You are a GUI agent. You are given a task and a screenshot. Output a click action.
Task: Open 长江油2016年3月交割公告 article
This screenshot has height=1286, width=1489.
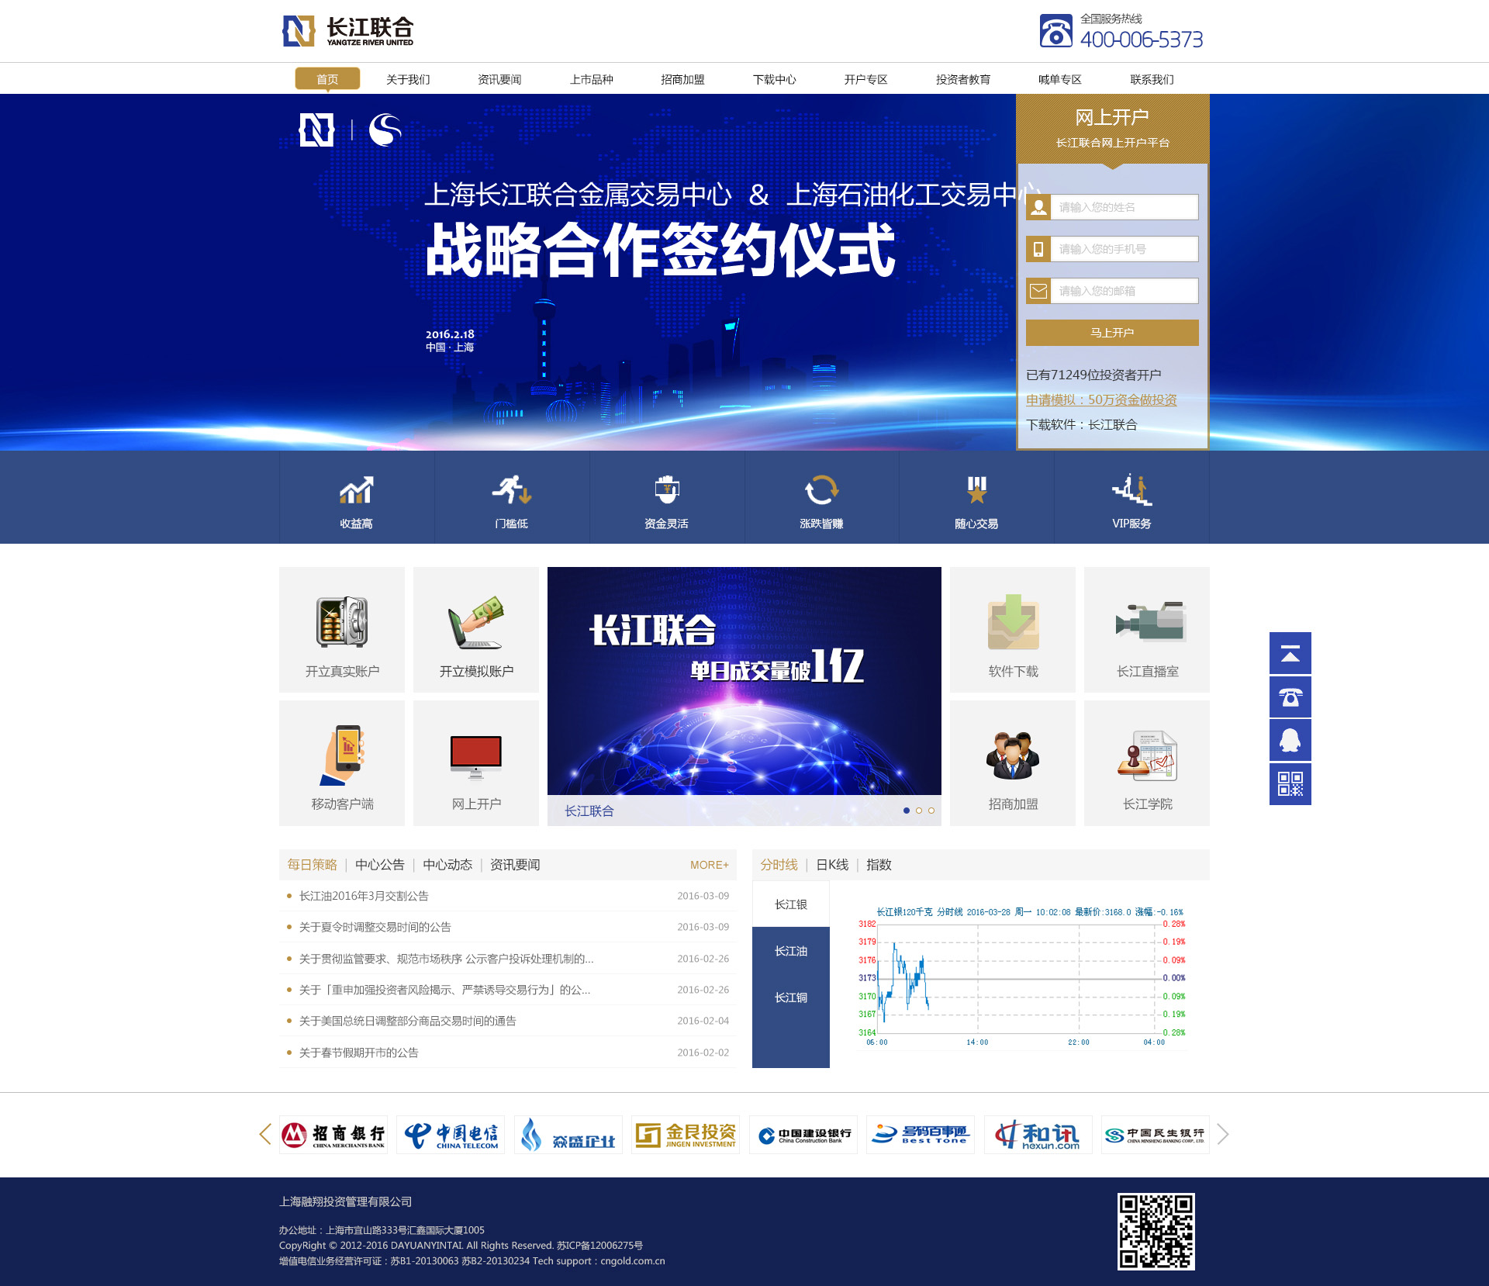tap(364, 896)
